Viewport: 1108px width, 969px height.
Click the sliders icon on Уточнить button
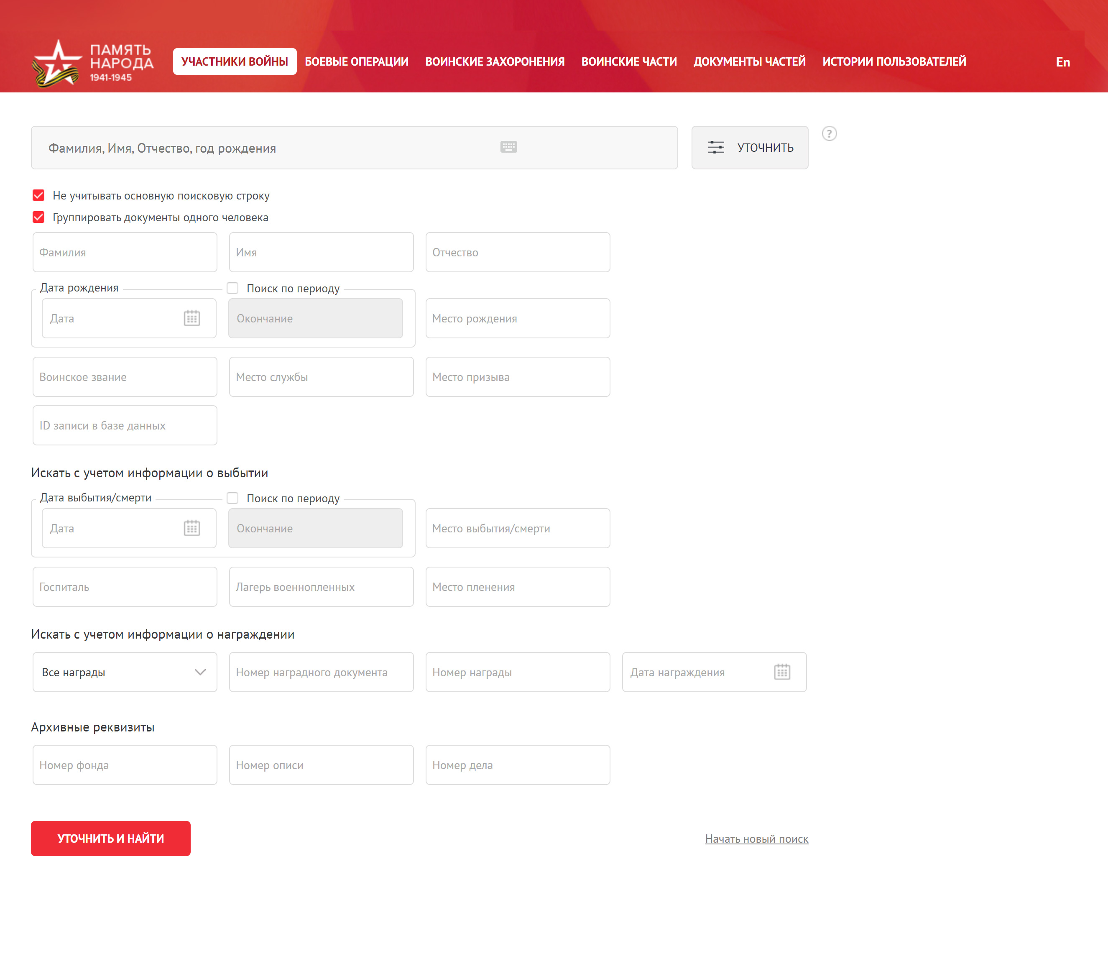(x=716, y=148)
